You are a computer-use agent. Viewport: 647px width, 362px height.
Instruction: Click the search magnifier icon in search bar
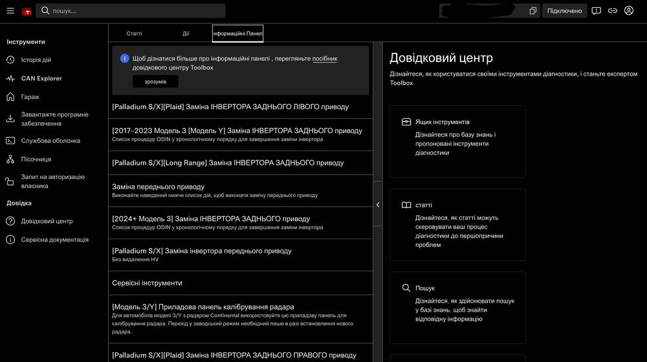45,11
